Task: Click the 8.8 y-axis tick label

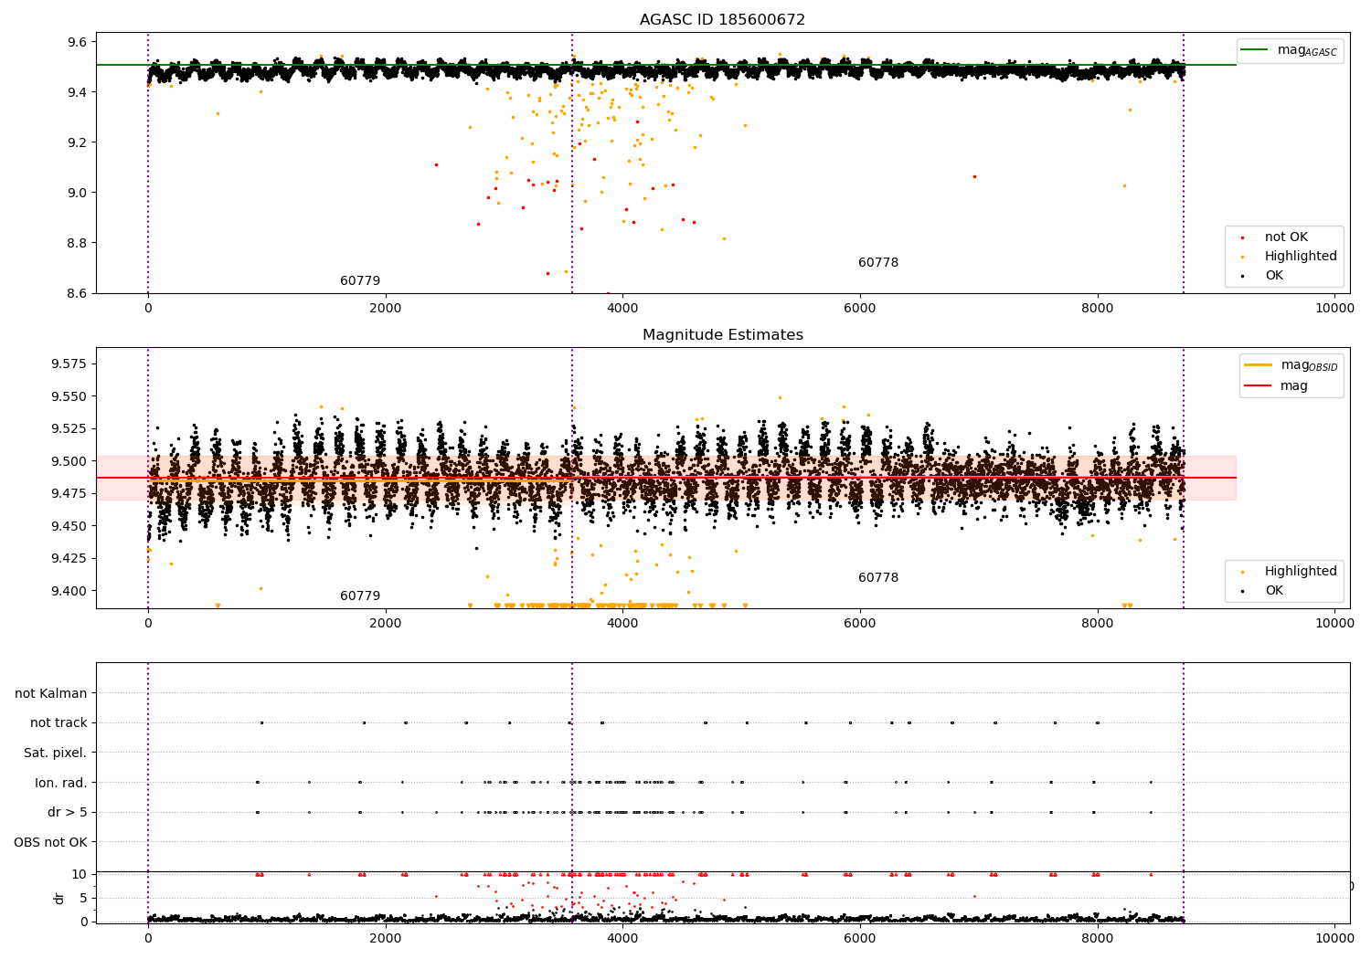Action: click(78, 243)
